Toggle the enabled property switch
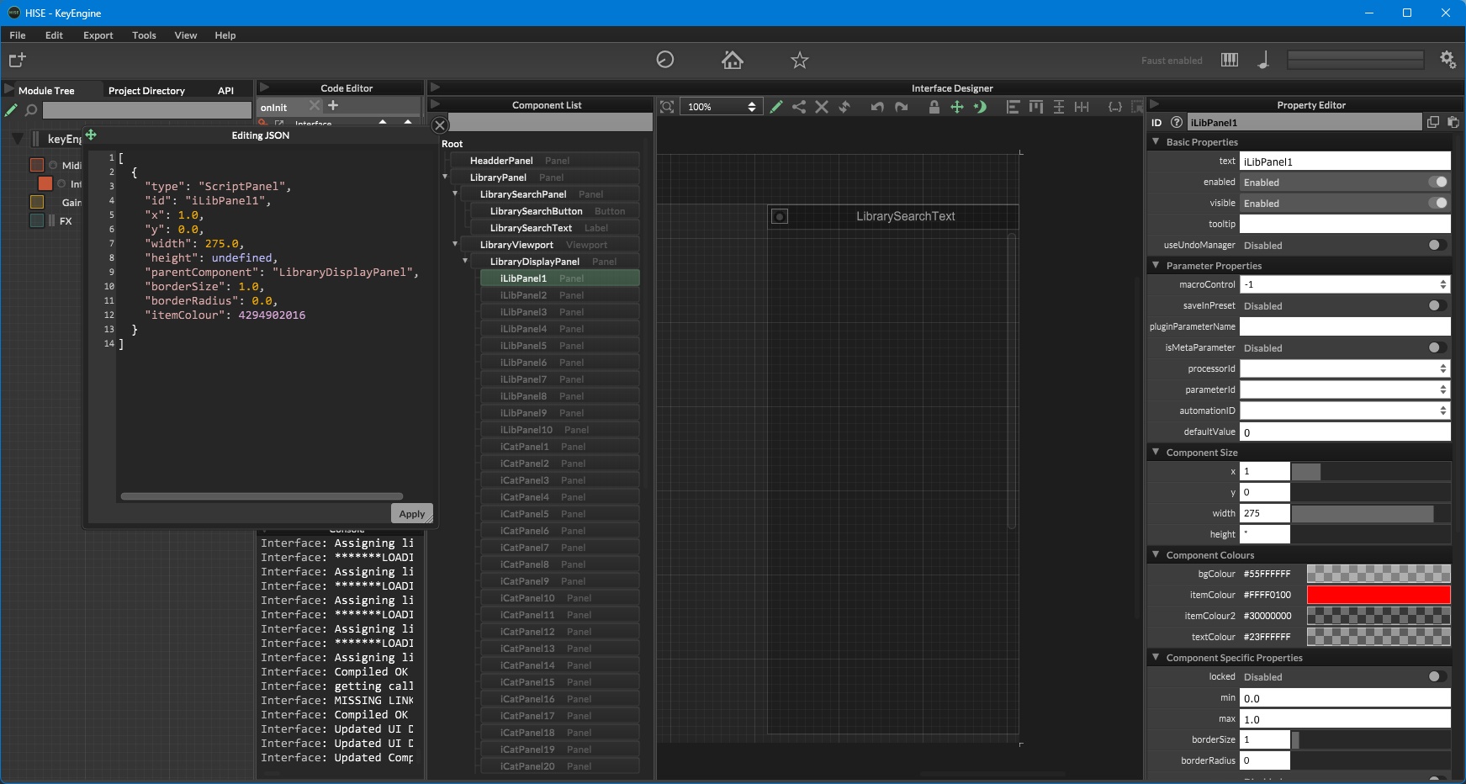Viewport: 1466px width, 784px height. (x=1437, y=183)
